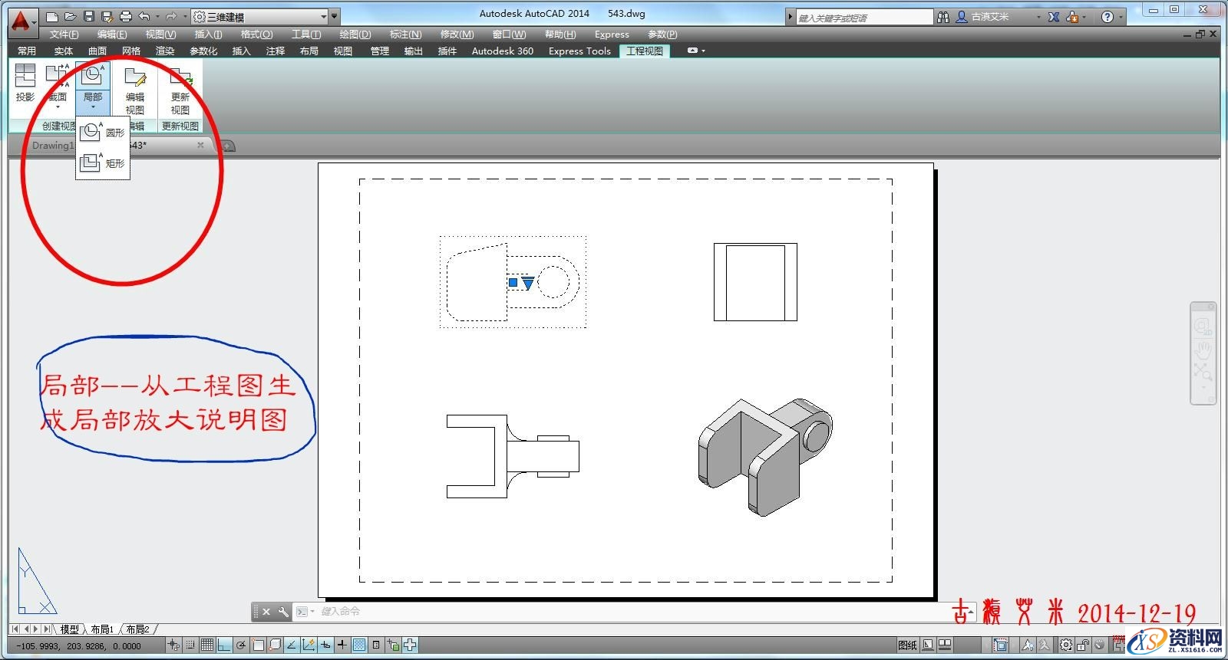Switch to the 布局2 layout tab
This screenshot has width=1228, height=660.
tap(137, 629)
